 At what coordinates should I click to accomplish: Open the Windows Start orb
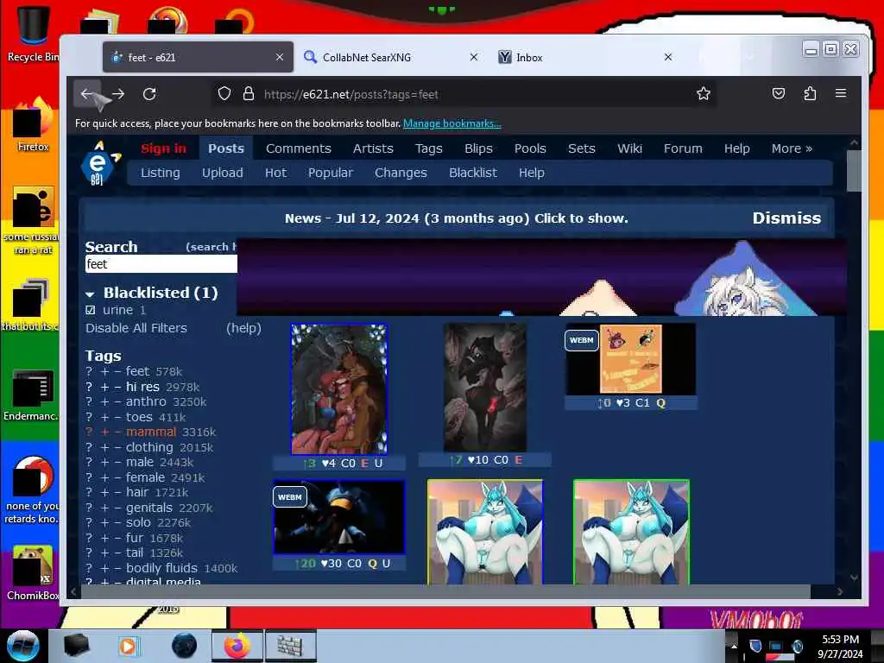point(23,646)
